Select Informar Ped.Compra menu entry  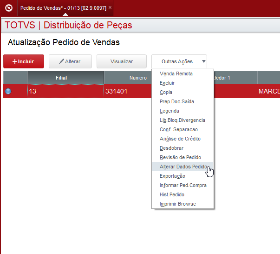(182, 185)
